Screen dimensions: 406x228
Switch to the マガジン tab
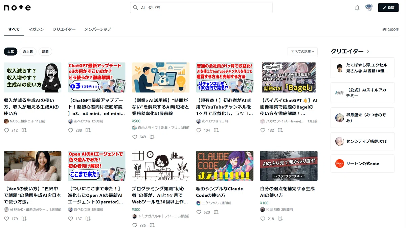(x=36, y=29)
